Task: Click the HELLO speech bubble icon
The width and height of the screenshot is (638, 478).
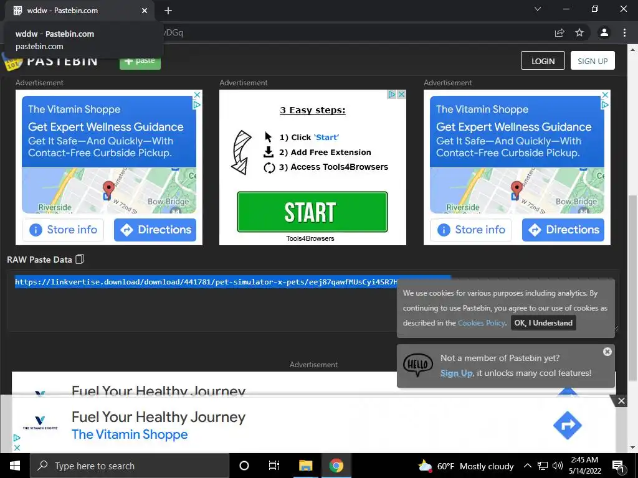Action: (x=418, y=365)
